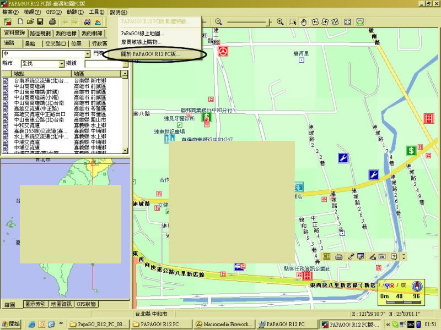The width and height of the screenshot is (441, 330).
Task: Zoom out with the minus magnifier
Action: point(218,21)
